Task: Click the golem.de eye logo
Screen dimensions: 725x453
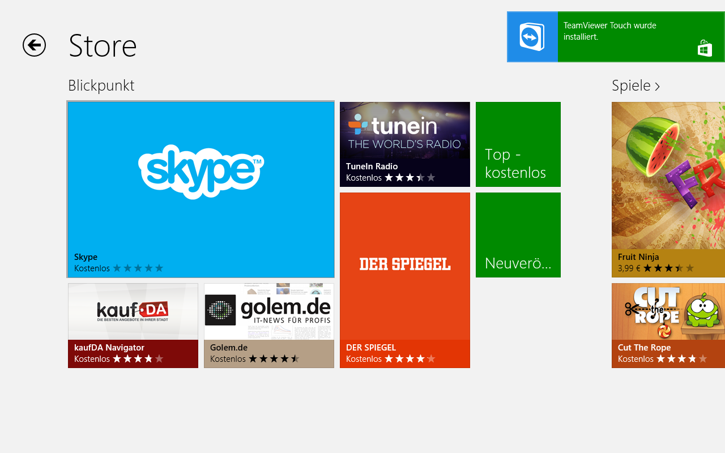Action: click(x=220, y=311)
